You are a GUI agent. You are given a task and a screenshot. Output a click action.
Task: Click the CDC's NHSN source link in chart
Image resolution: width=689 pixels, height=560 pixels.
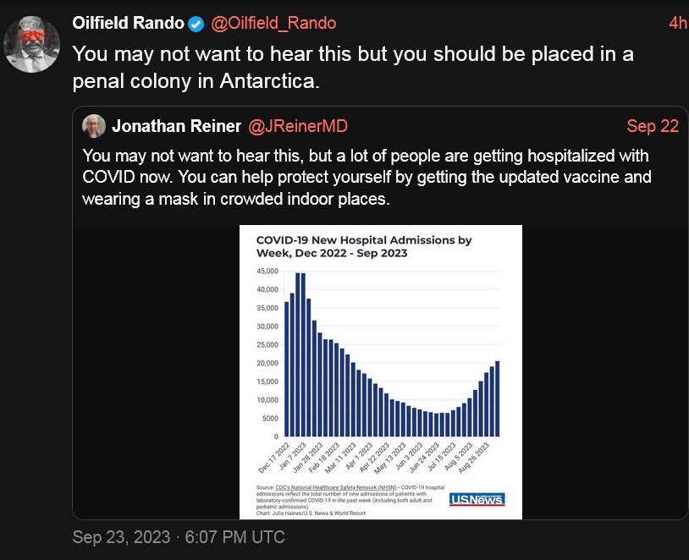pos(336,487)
